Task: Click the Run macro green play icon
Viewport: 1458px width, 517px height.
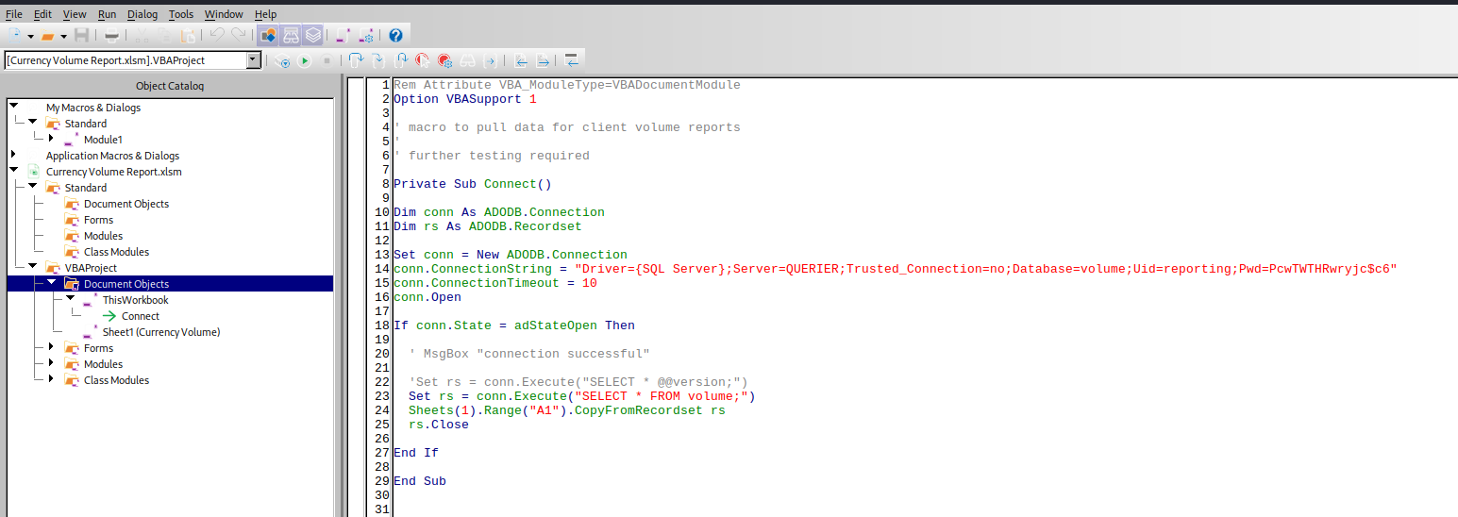Action: click(304, 60)
